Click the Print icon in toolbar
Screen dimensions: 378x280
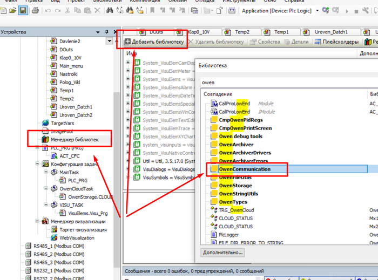point(35,10)
